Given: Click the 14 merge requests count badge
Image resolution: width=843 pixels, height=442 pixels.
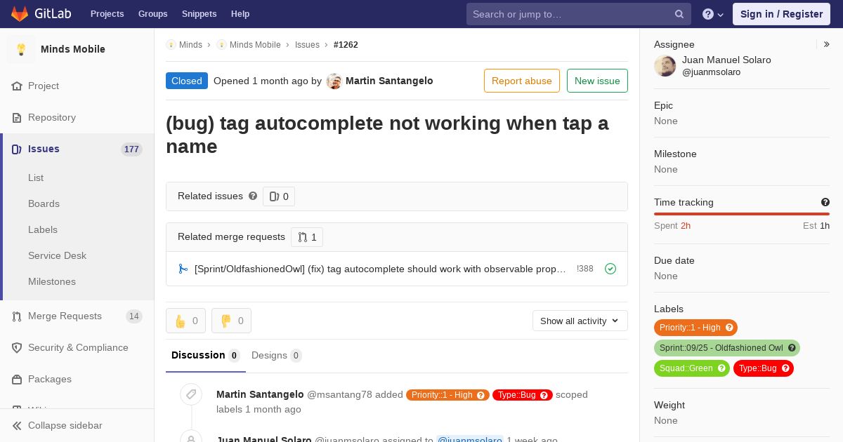Looking at the screenshot, I should click(134, 316).
